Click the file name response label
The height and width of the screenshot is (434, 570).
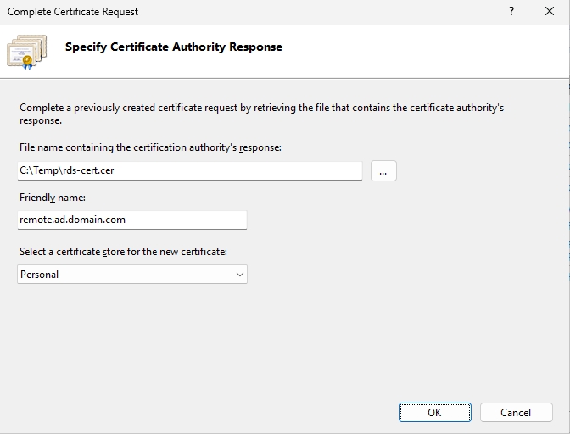point(150,147)
